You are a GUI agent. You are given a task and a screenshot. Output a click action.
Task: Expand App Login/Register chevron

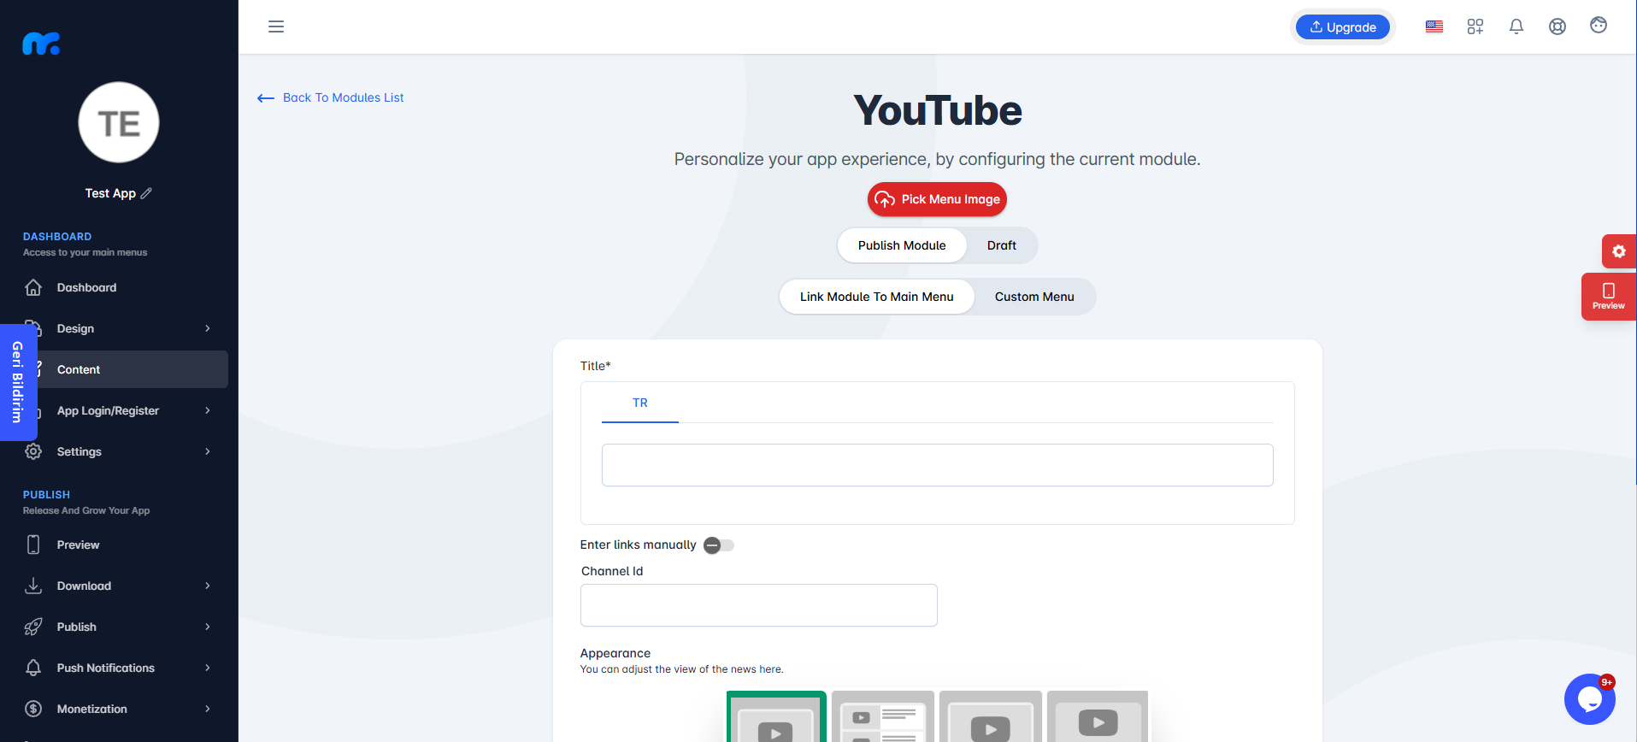click(x=208, y=410)
